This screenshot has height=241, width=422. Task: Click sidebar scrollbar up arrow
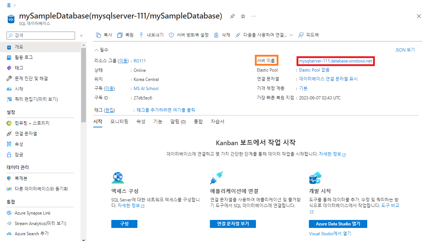(83, 45)
